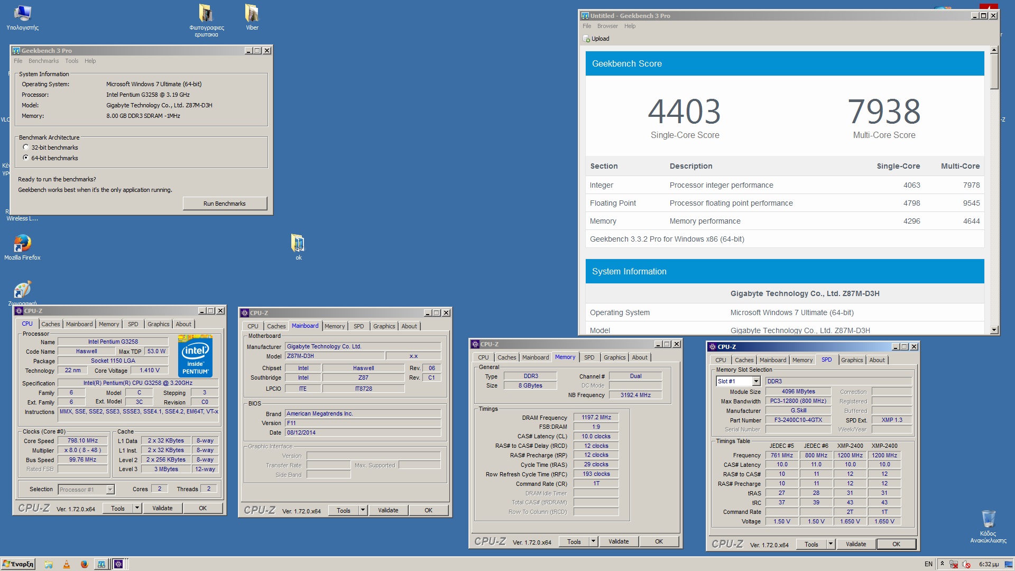Click the Untitled Geekbench window title icon

[585, 16]
